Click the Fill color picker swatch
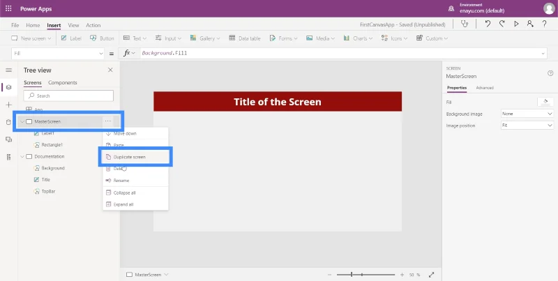558x281 pixels. [x=545, y=102]
